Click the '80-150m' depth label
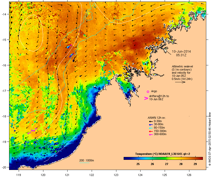 pyautogui.click(x=159, y=128)
